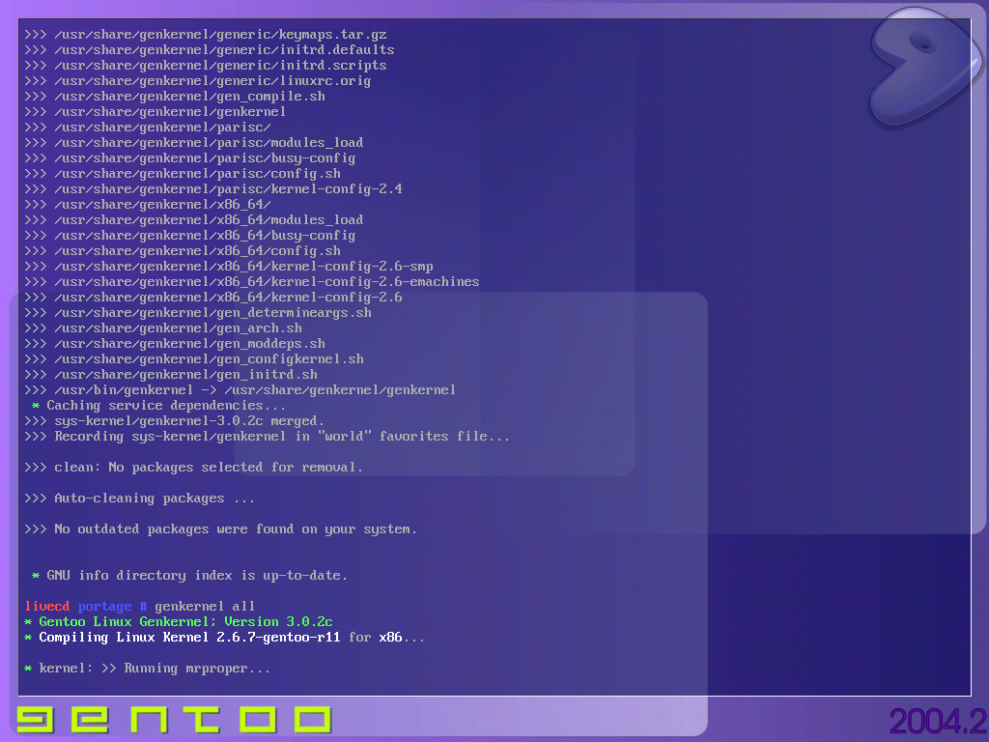This screenshot has width=989, height=742.
Task: Select the gen_configkernel.sh line
Action: point(193,359)
